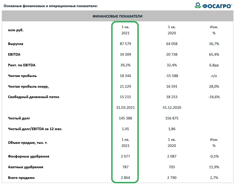Select phosphate fertilizer volume '2 077'
Image resolution: width=236 pixels, height=185 pixels.
(125, 156)
